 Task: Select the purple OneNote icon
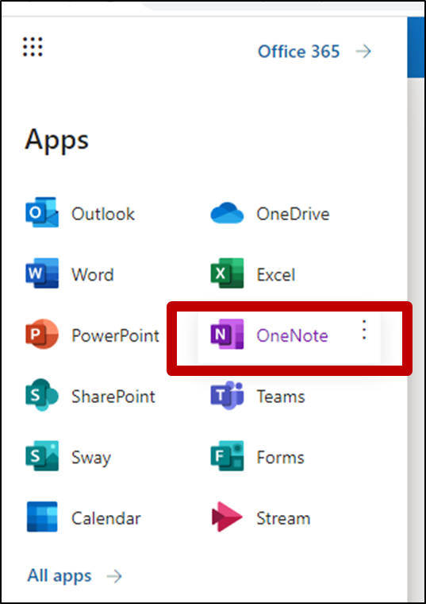(227, 334)
